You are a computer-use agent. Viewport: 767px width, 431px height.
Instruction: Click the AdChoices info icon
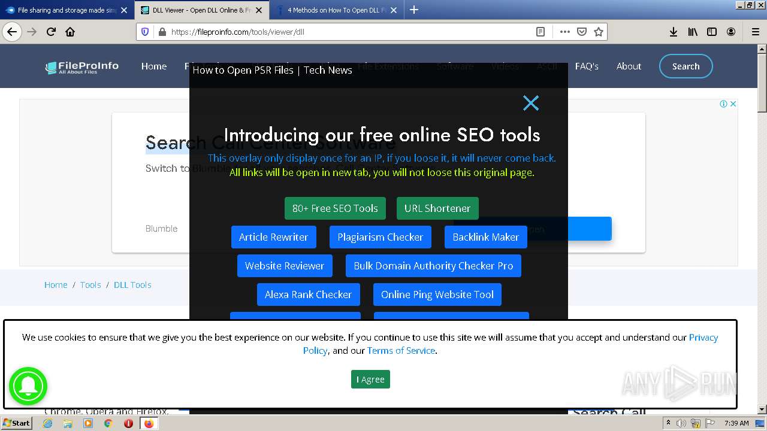pos(723,104)
